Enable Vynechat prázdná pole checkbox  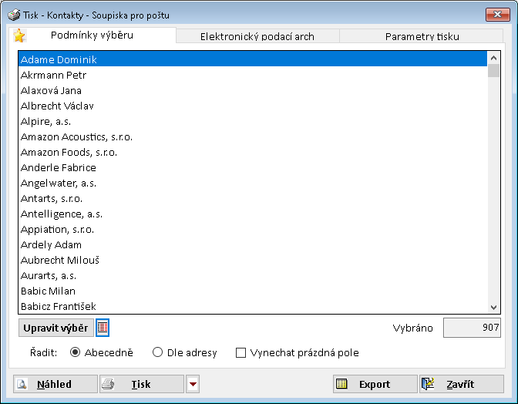241,353
